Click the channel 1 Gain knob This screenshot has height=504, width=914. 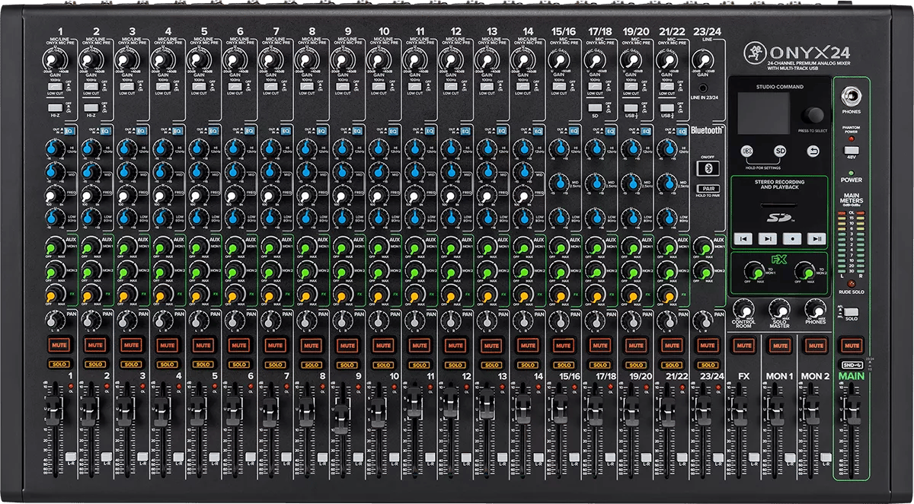pos(53,59)
